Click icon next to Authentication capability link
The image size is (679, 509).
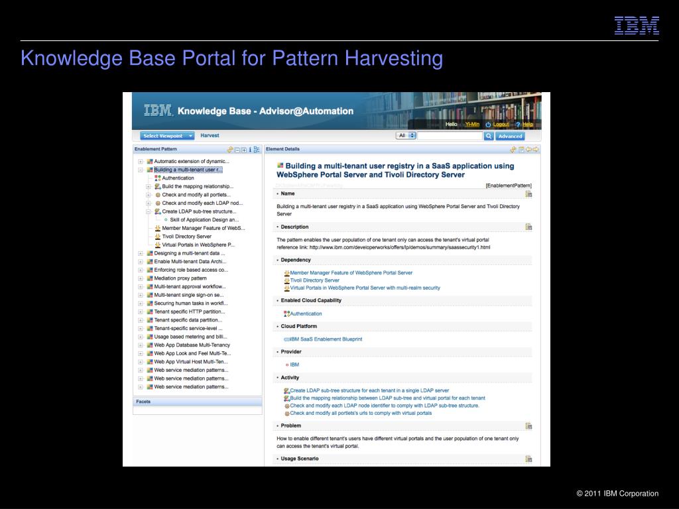[x=286, y=313]
